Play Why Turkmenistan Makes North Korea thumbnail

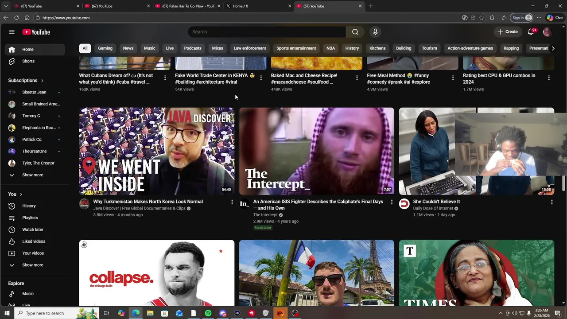pyautogui.click(x=157, y=151)
